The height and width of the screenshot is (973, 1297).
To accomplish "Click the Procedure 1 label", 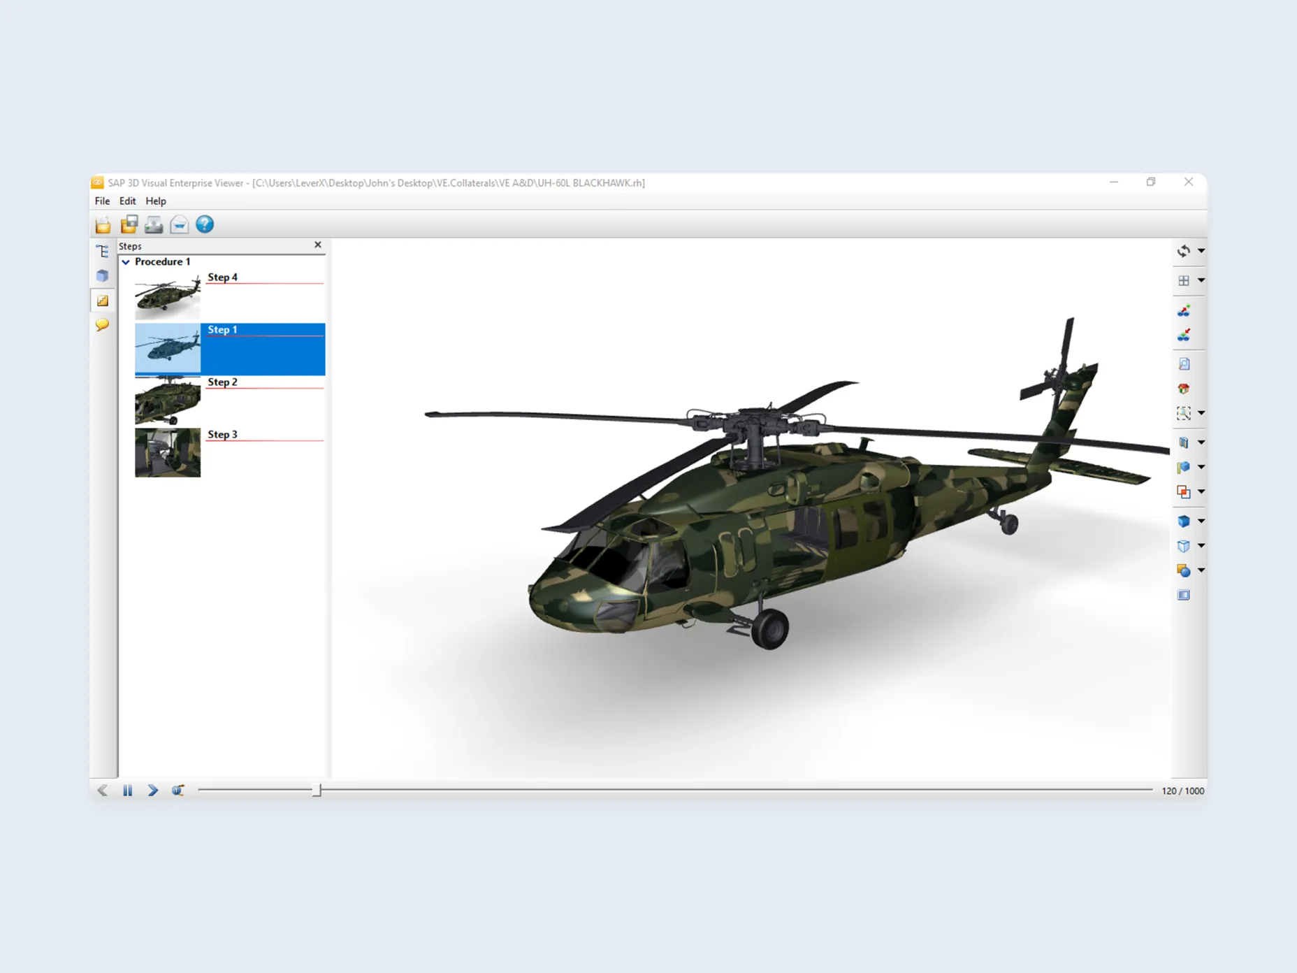I will click(162, 262).
